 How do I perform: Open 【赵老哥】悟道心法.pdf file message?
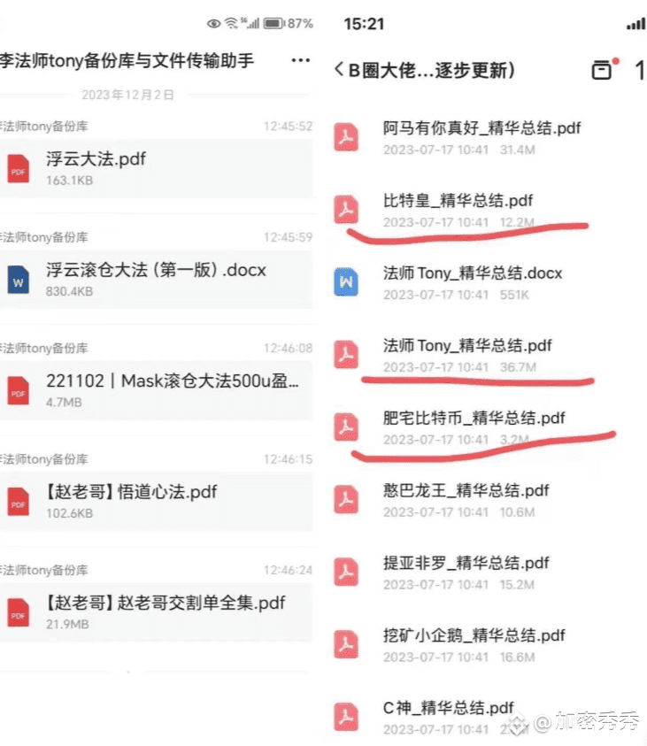click(156, 502)
